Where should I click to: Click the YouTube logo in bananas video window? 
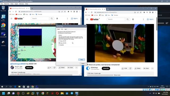[94, 19]
